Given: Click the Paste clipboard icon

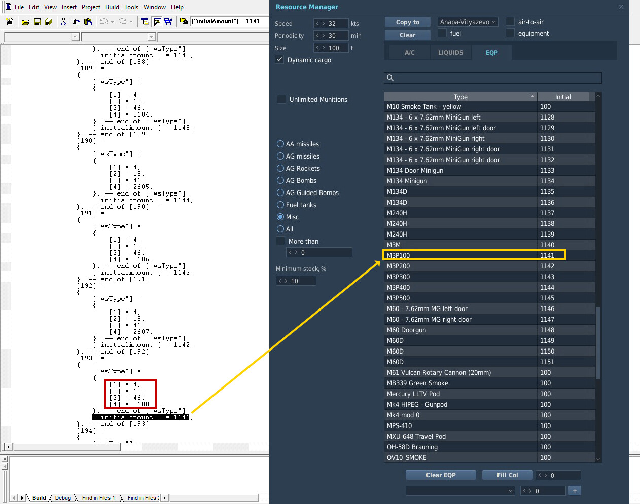Looking at the screenshot, I should (x=88, y=22).
